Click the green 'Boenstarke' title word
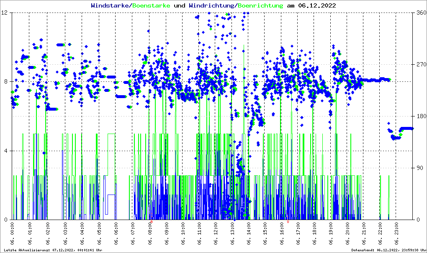This screenshot has height=253, width=427. (x=151, y=6)
